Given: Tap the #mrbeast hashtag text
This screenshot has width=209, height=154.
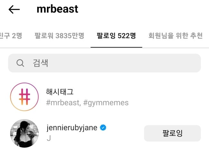Looking at the screenshot, I should pyautogui.click(x=63, y=103).
